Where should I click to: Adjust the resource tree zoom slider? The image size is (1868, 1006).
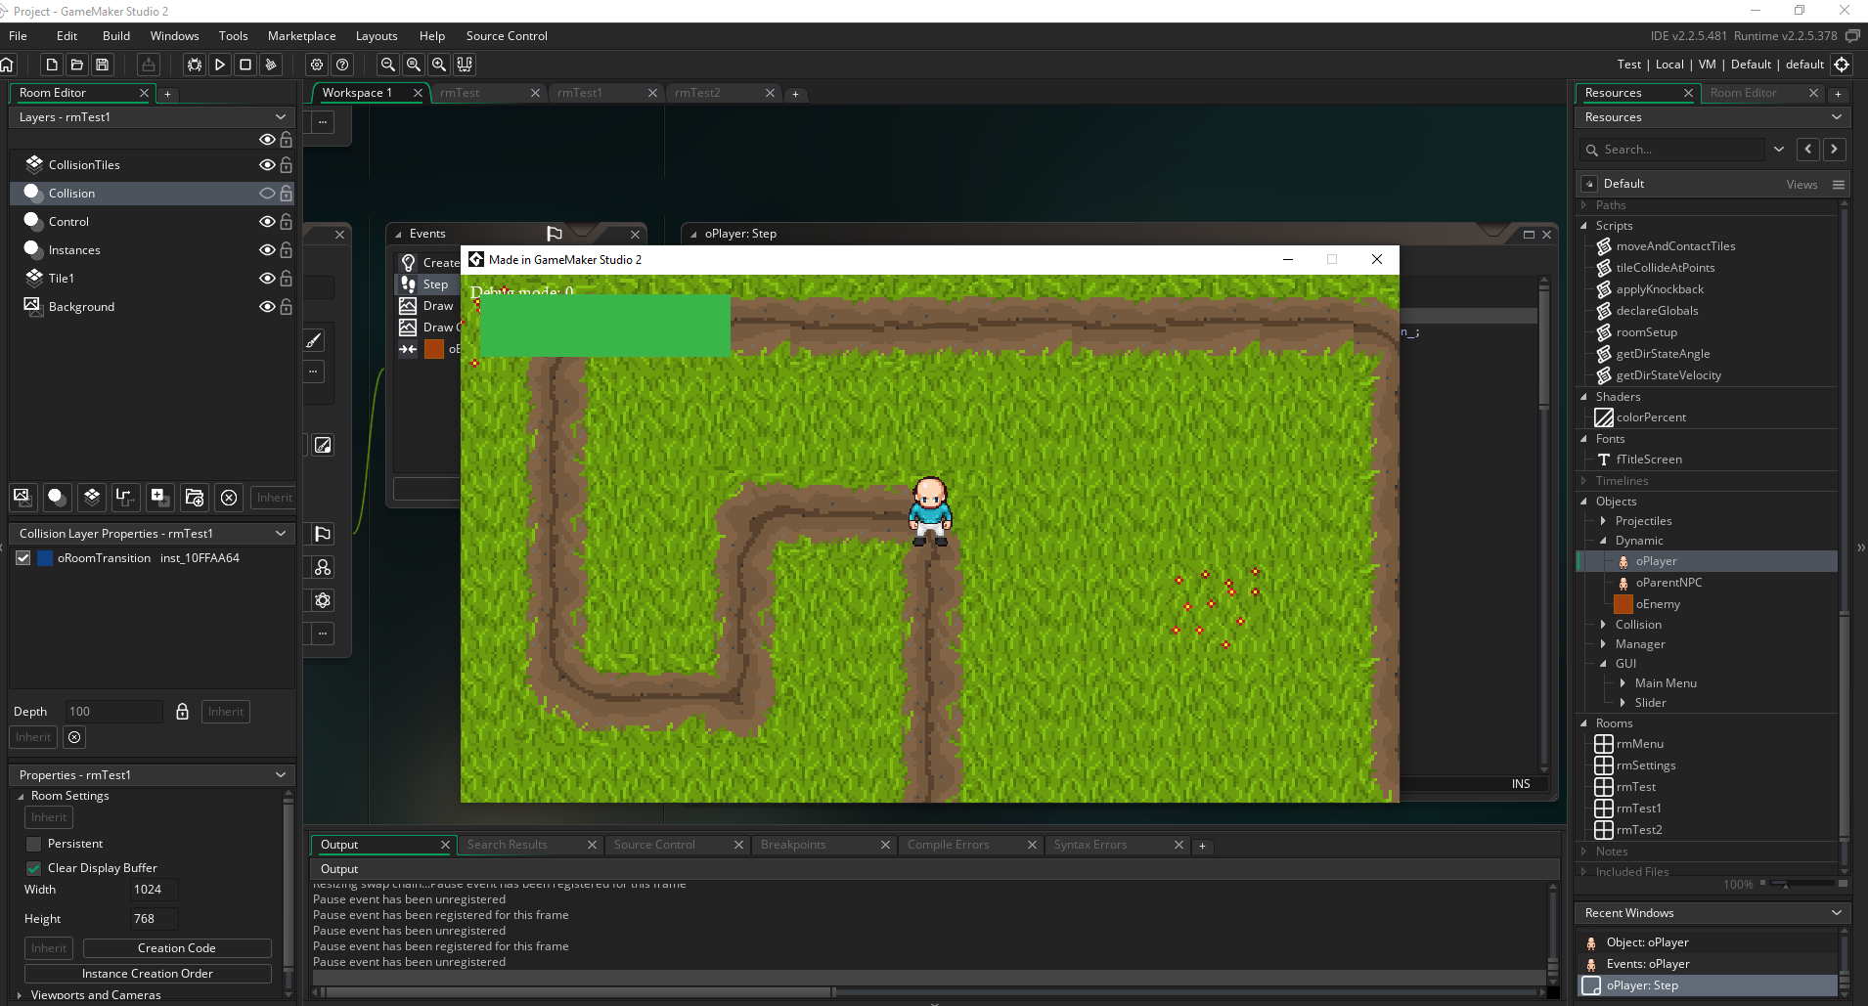click(x=1787, y=884)
